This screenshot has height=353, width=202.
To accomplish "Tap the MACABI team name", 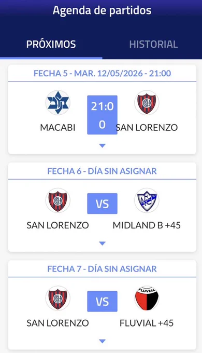I will pos(57,128).
